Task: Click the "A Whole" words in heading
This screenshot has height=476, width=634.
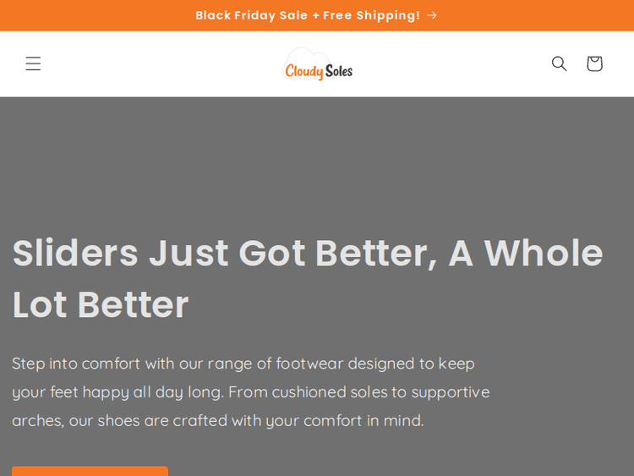Action: pyautogui.click(x=525, y=254)
